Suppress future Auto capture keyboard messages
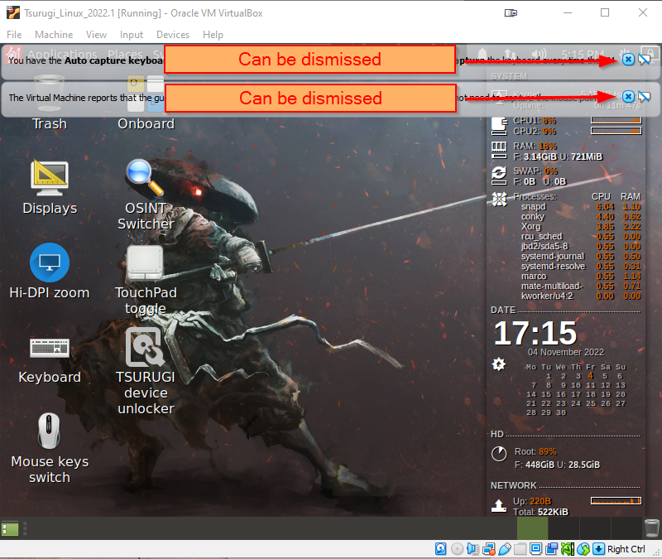Image resolution: width=662 pixels, height=559 pixels. click(644, 60)
